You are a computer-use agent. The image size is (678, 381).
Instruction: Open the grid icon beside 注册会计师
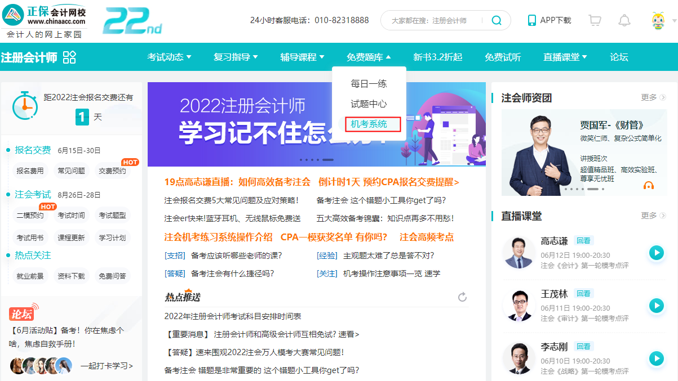pyautogui.click(x=69, y=57)
